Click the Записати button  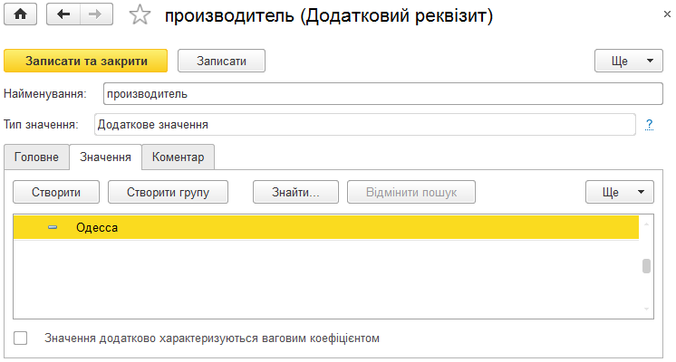[x=222, y=61]
